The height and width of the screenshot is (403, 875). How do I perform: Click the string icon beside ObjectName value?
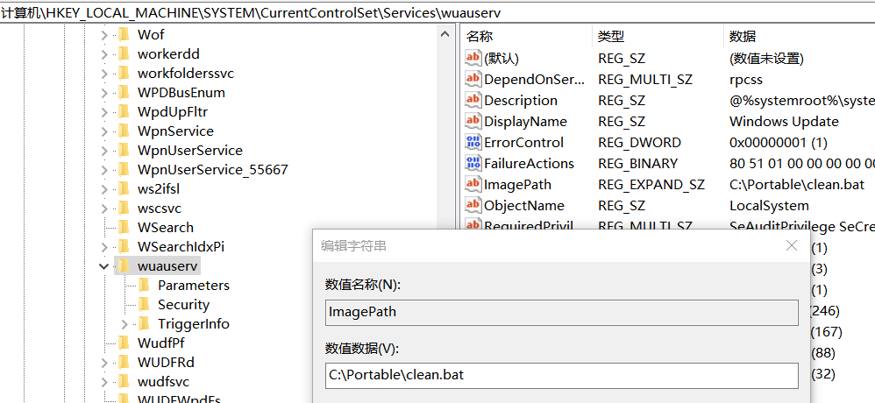[473, 205]
